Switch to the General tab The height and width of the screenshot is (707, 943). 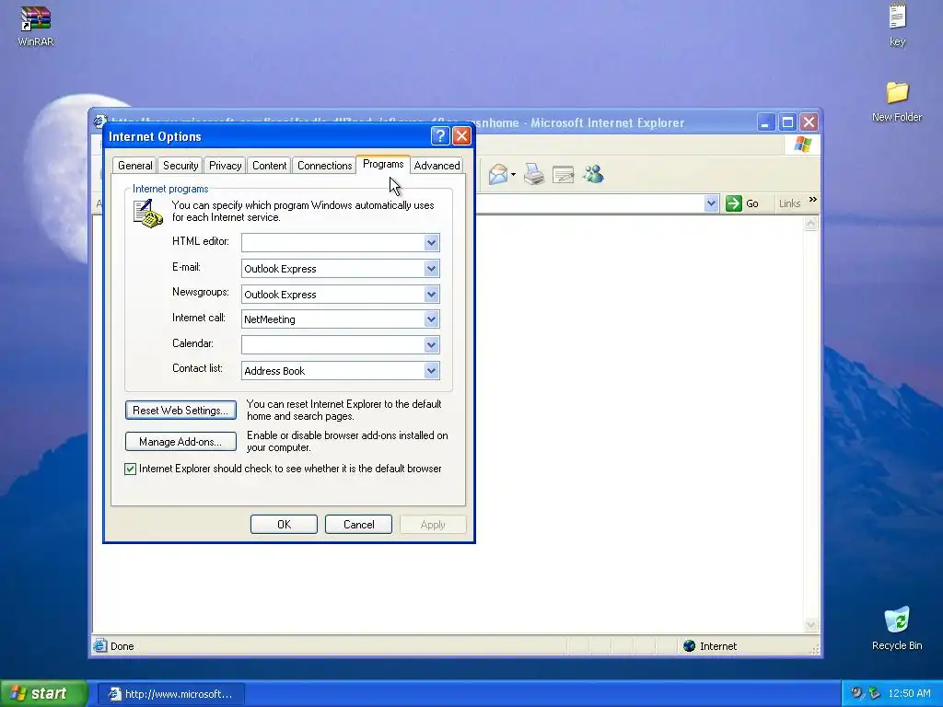[x=134, y=166]
